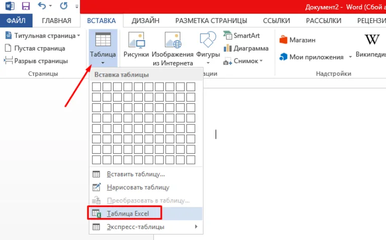Screen dimensions: 386x240
Task: Save the document with the floppy disk icon
Action: [26, 6]
